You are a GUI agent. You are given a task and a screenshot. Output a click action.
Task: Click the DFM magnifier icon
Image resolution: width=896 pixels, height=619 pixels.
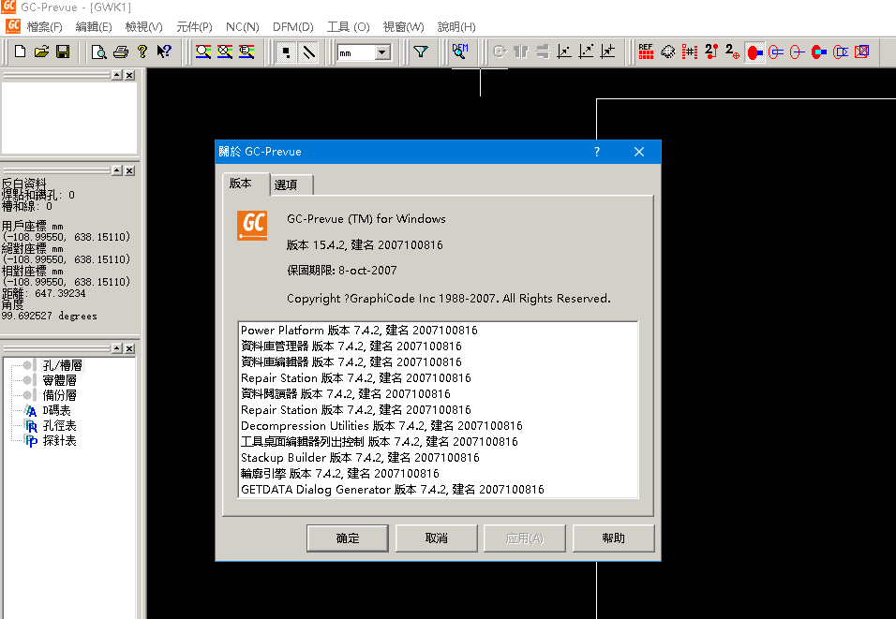(459, 51)
